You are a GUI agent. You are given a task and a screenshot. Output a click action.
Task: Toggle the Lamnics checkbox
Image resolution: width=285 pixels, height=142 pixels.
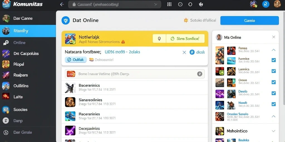click(274, 71)
